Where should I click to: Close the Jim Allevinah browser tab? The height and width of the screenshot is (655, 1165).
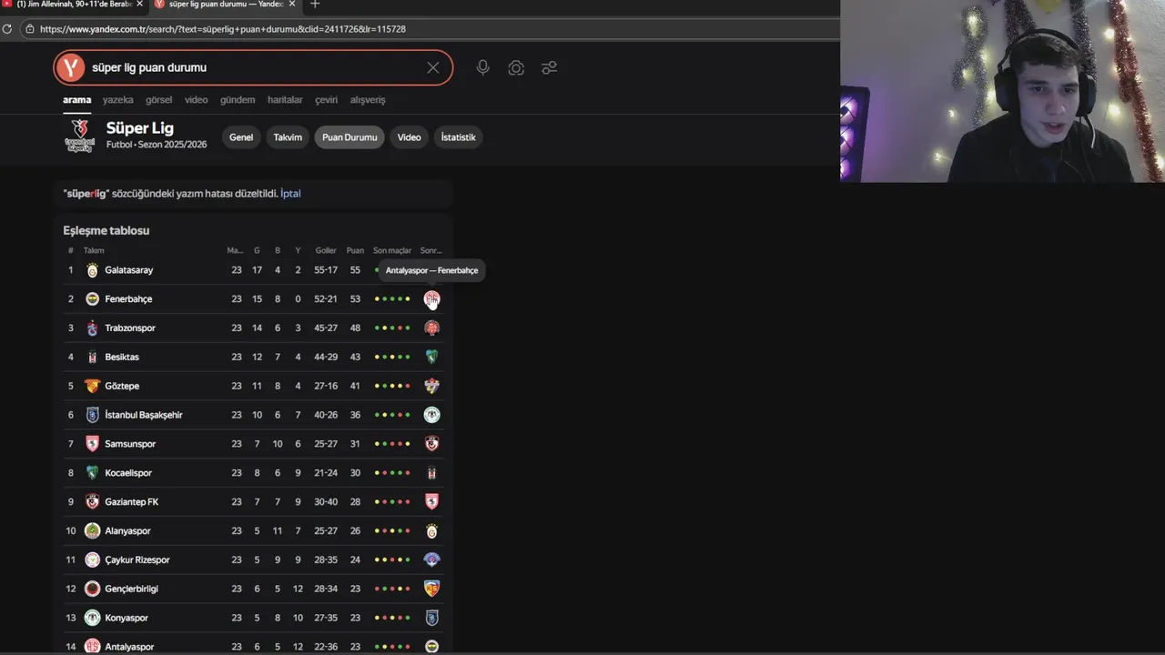pyautogui.click(x=139, y=5)
